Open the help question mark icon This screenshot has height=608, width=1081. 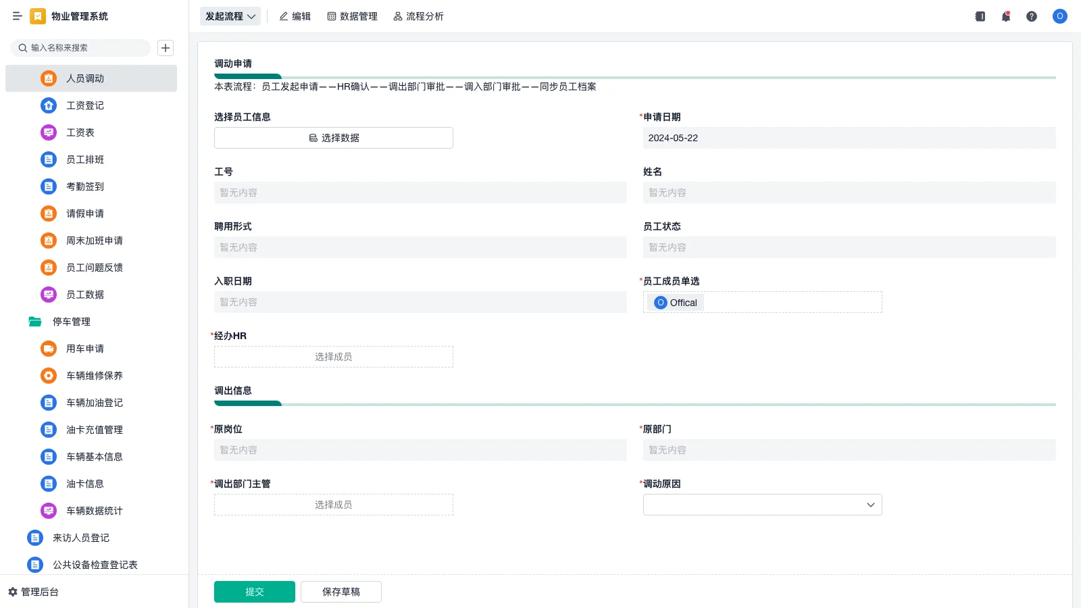1032,16
